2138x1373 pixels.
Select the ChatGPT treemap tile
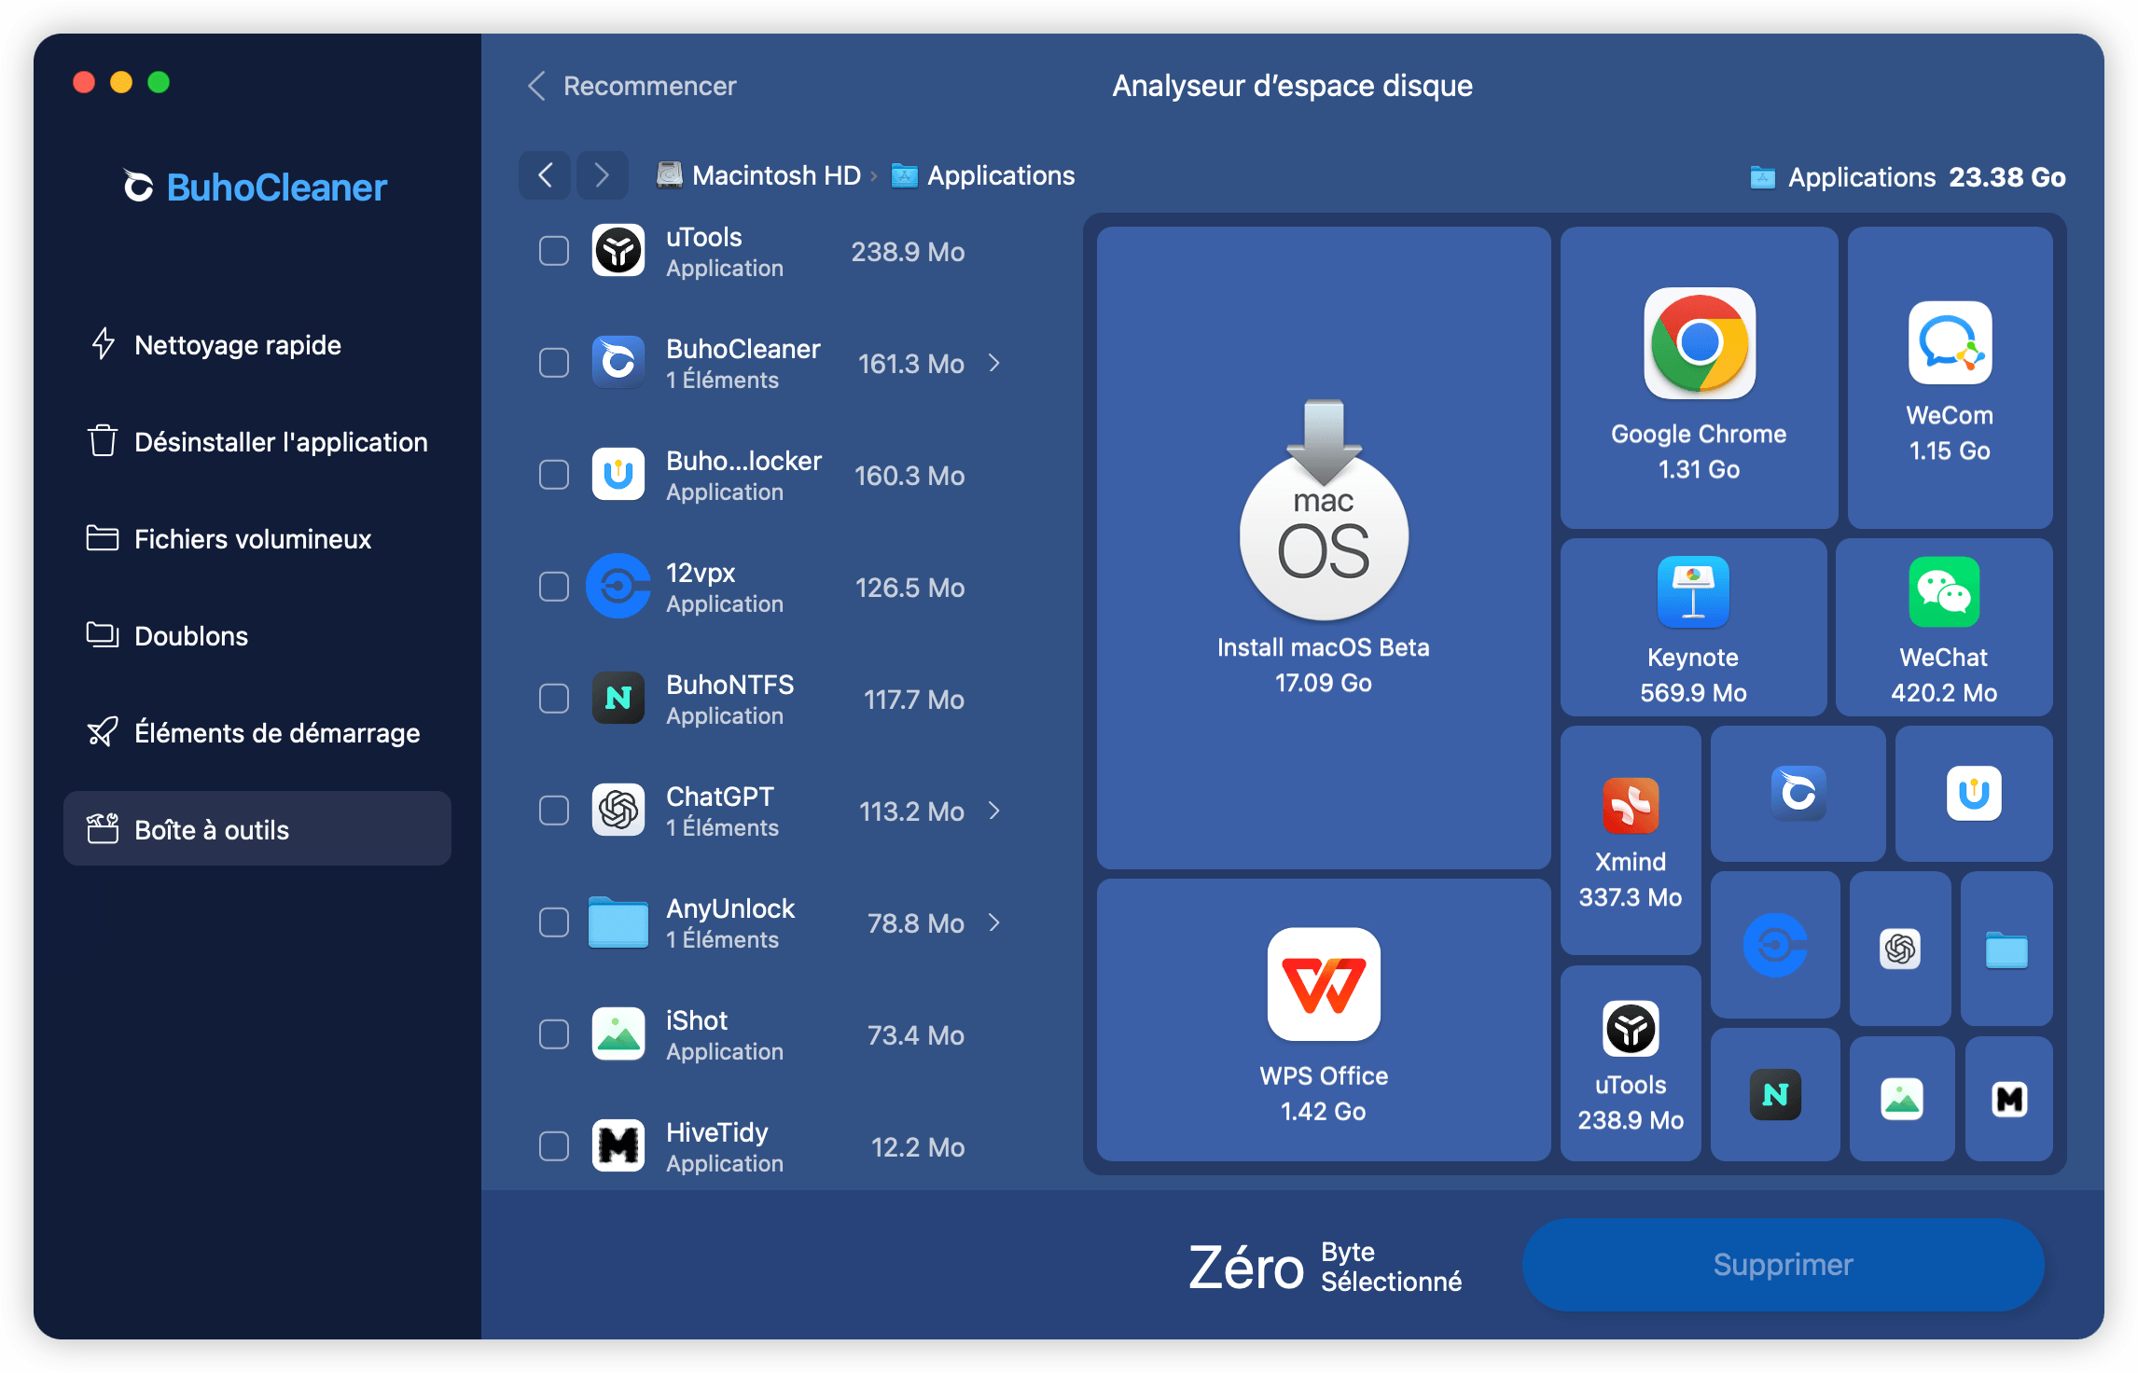click(x=1900, y=949)
